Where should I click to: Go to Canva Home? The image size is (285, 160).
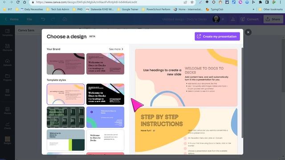tap(12, 19)
